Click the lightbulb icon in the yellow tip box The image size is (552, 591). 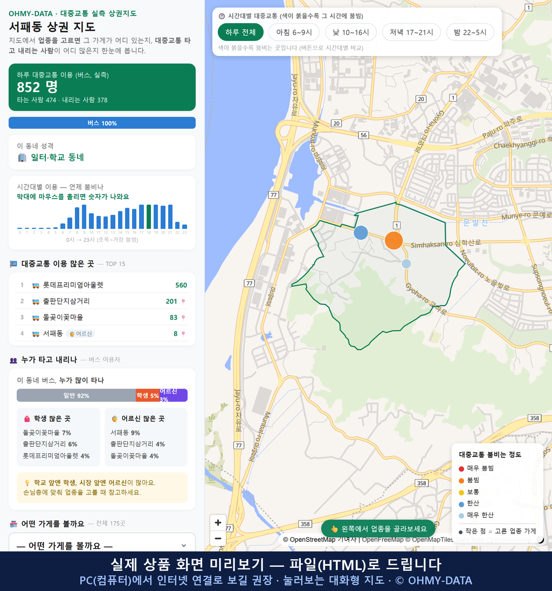27,483
